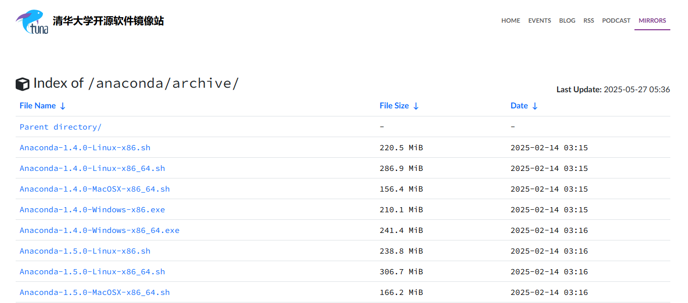Open the RSS feed link

pos(588,21)
